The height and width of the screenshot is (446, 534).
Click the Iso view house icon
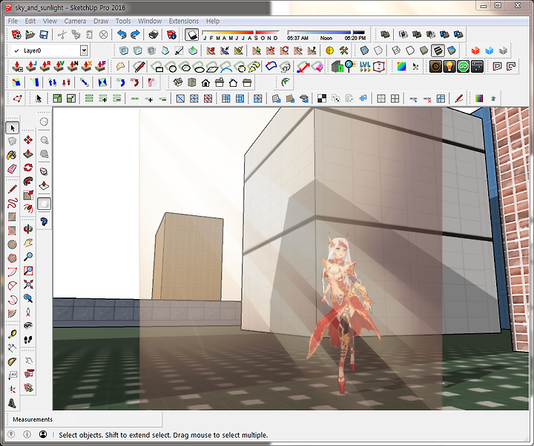(x=178, y=83)
